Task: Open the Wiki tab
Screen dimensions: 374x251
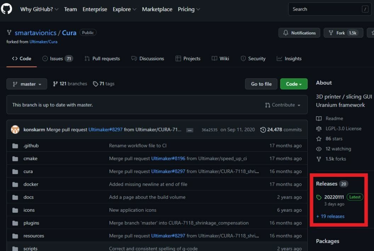Action: 220,58
